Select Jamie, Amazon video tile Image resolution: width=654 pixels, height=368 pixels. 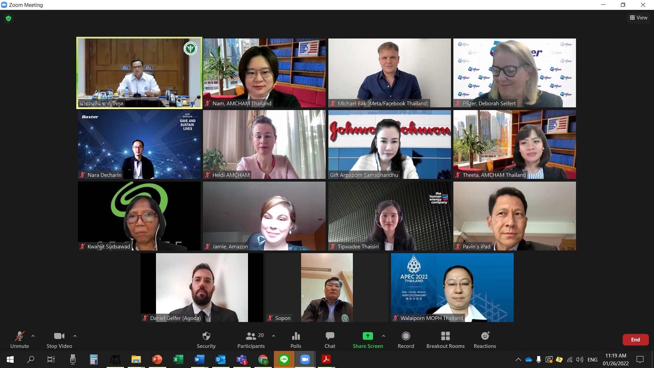click(264, 216)
